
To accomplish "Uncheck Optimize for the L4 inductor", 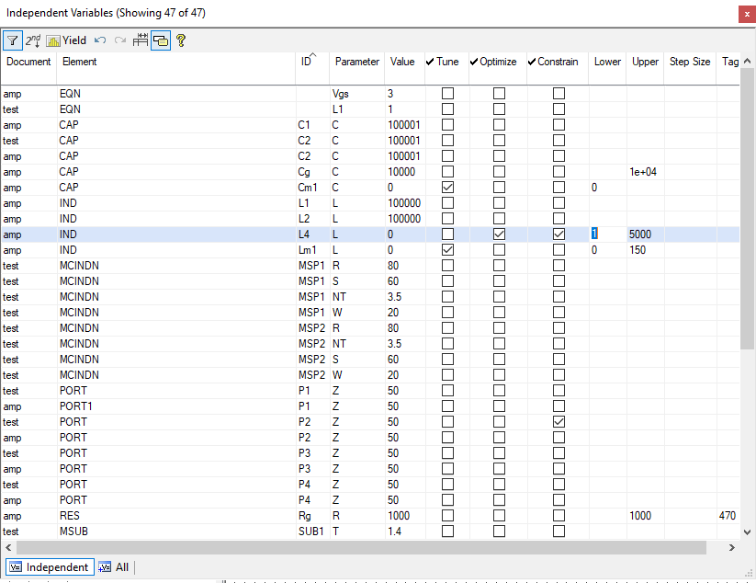I will [x=499, y=234].
